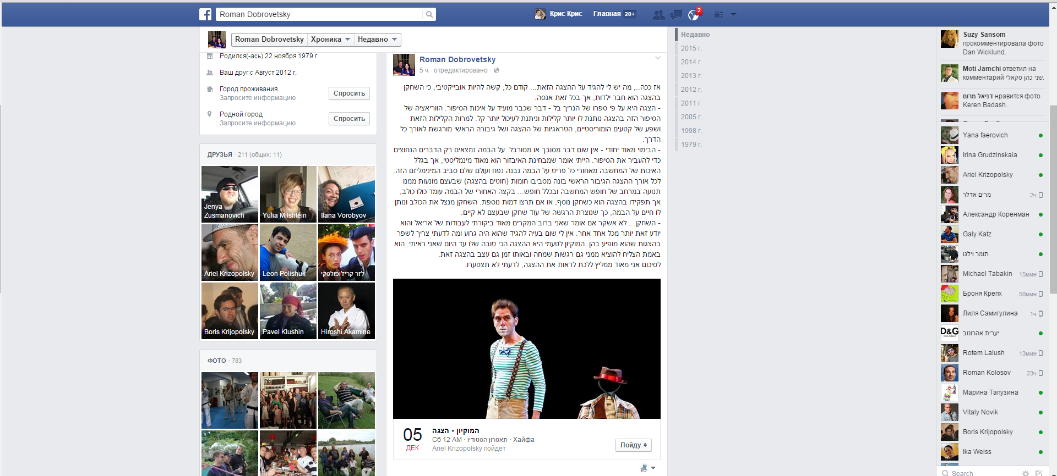
Task: Jump to 1998 г. in timeline
Action: tap(691, 131)
